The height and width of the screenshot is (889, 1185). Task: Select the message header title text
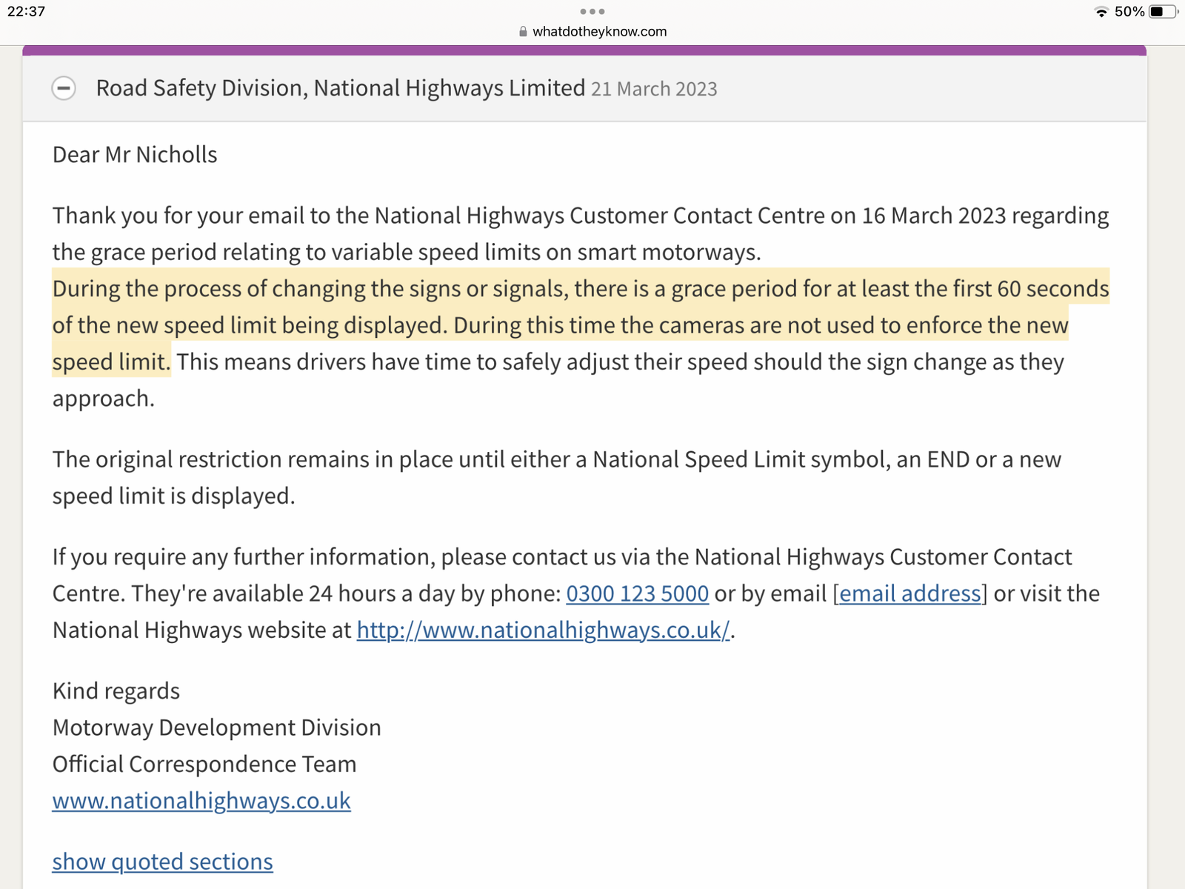pos(341,88)
